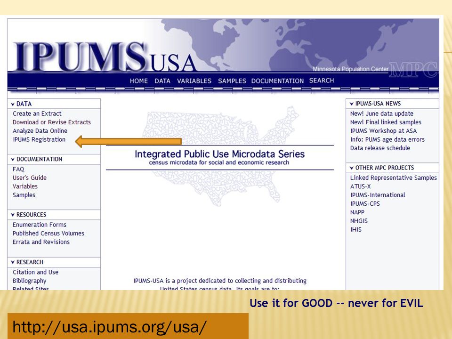Open Linked Representative Samples project

coord(394,178)
